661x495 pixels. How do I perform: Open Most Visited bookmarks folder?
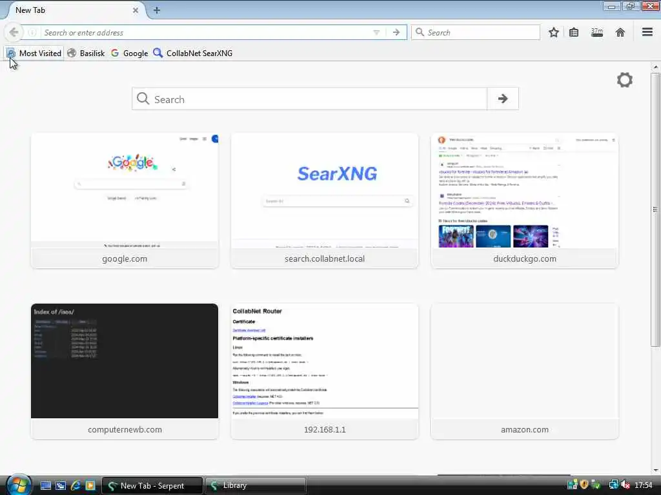coord(34,53)
